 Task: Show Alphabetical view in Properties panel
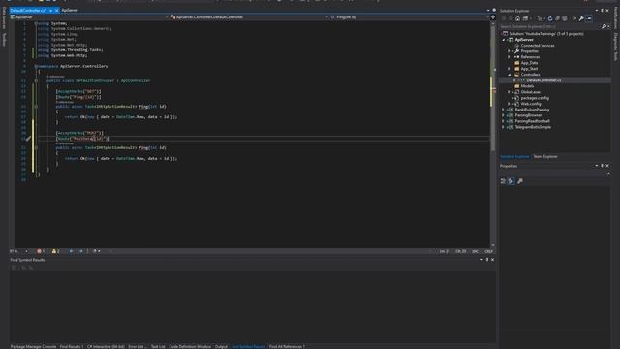pos(511,181)
